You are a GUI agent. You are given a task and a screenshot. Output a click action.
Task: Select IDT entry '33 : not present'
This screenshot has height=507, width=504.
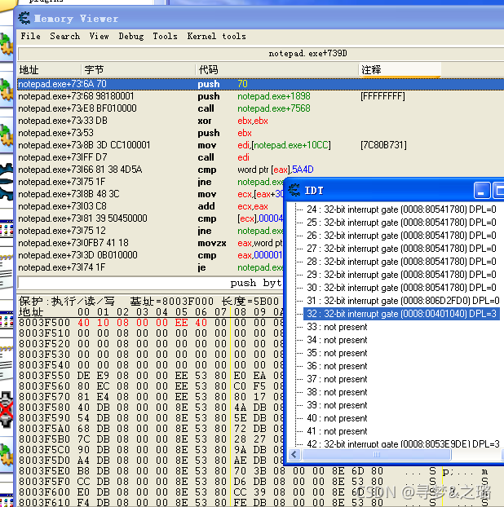(337, 327)
